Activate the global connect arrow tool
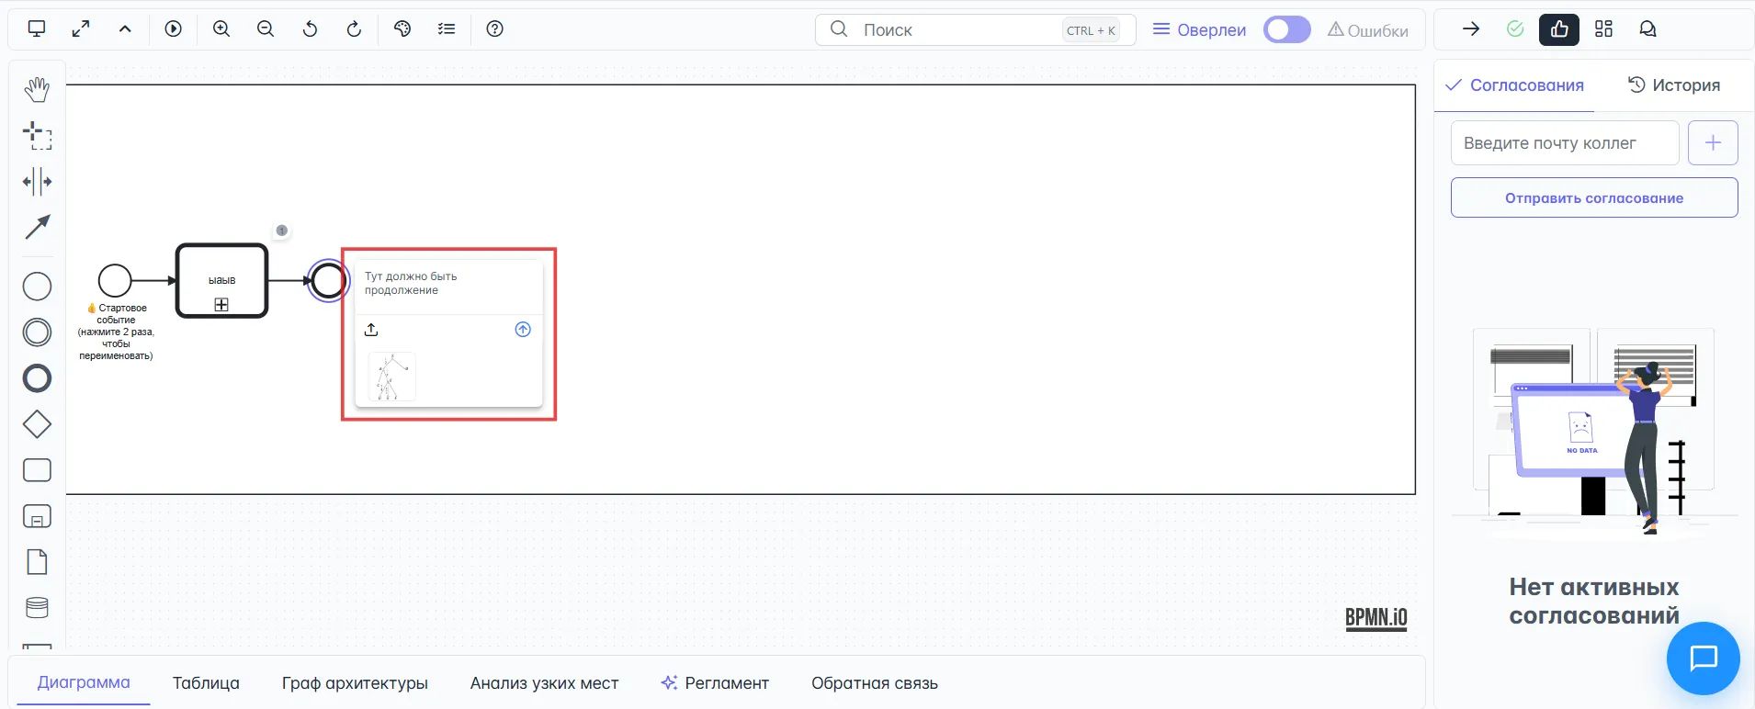The image size is (1755, 709). point(37,227)
